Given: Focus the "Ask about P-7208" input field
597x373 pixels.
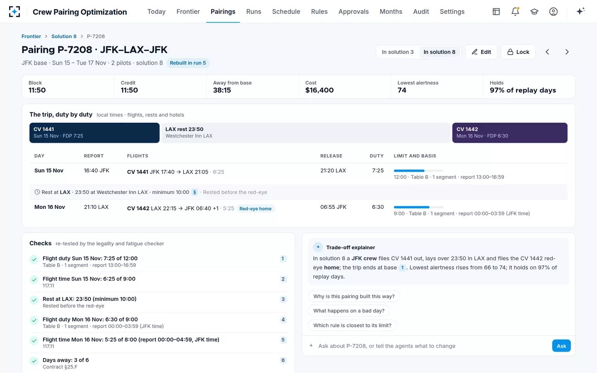Looking at the screenshot, I should [432, 346].
